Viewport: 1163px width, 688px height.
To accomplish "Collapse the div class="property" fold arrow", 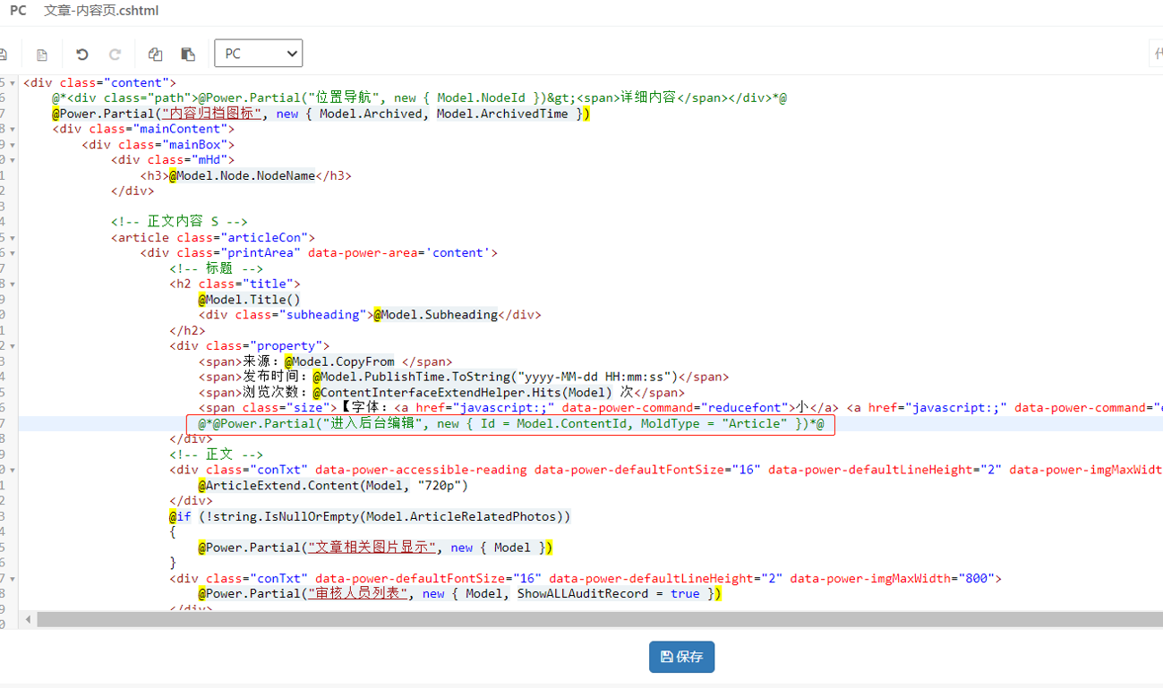I will [12, 346].
